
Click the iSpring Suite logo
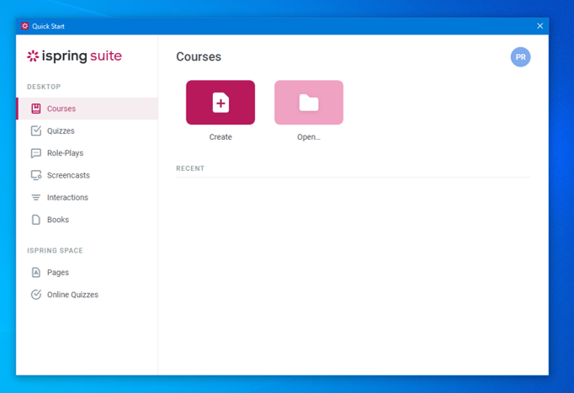[x=74, y=56]
